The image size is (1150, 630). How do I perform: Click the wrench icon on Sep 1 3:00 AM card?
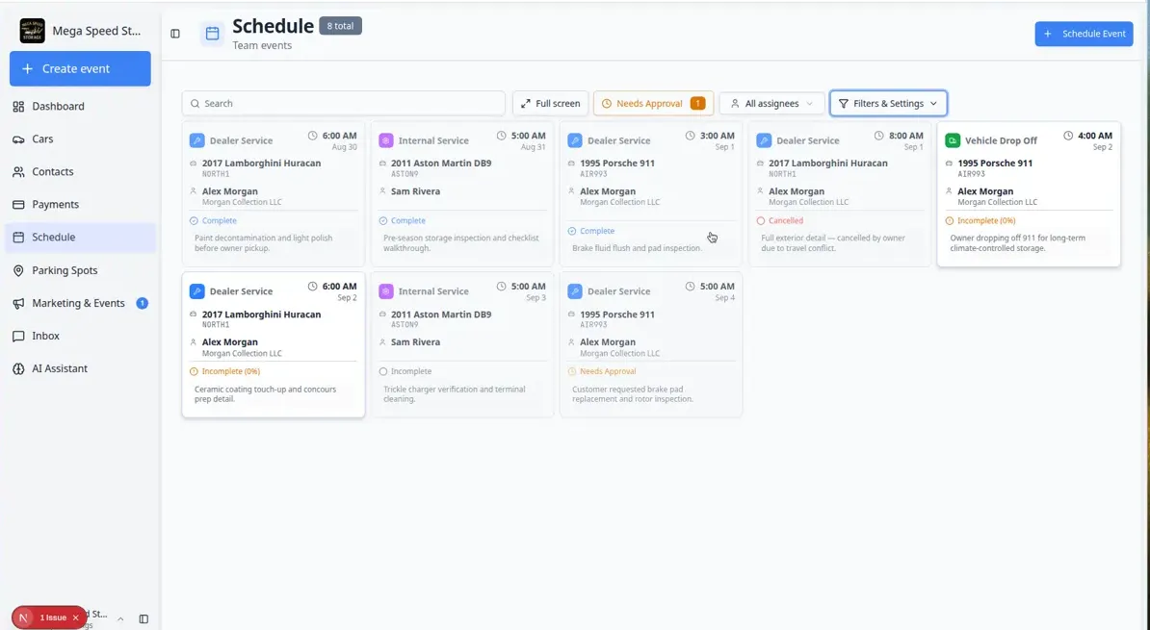(575, 139)
